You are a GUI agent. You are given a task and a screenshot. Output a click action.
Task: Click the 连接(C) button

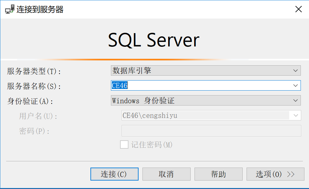pyautogui.click(x=114, y=174)
